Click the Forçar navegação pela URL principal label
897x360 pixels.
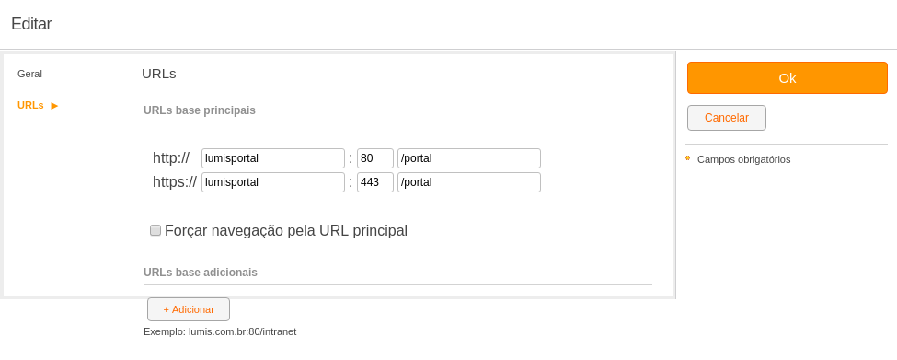point(285,231)
